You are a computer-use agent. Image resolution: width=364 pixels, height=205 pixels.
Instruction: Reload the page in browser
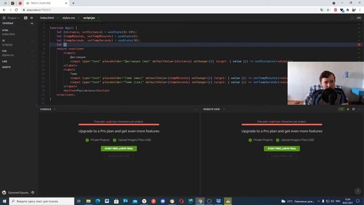click(x=16, y=10)
